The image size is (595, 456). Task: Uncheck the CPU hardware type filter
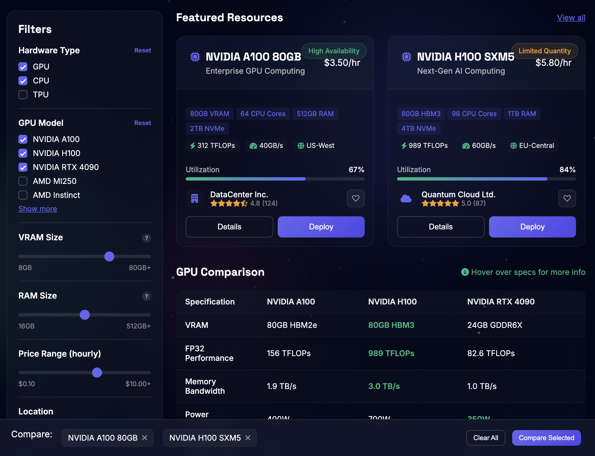tap(23, 81)
